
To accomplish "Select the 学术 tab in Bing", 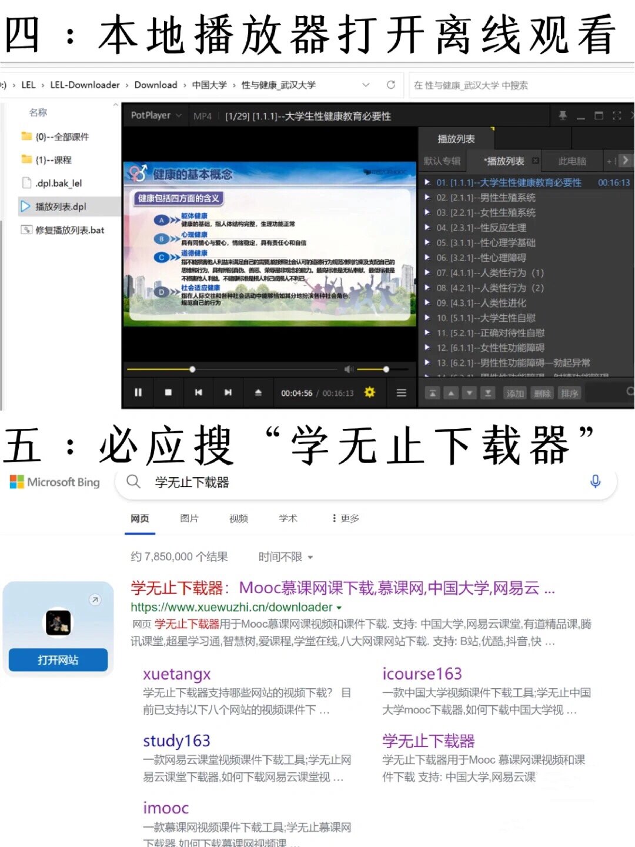I will [x=288, y=518].
